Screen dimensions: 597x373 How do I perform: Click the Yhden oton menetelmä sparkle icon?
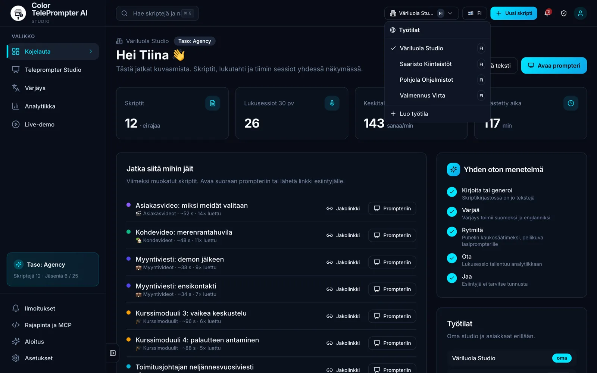(x=453, y=169)
